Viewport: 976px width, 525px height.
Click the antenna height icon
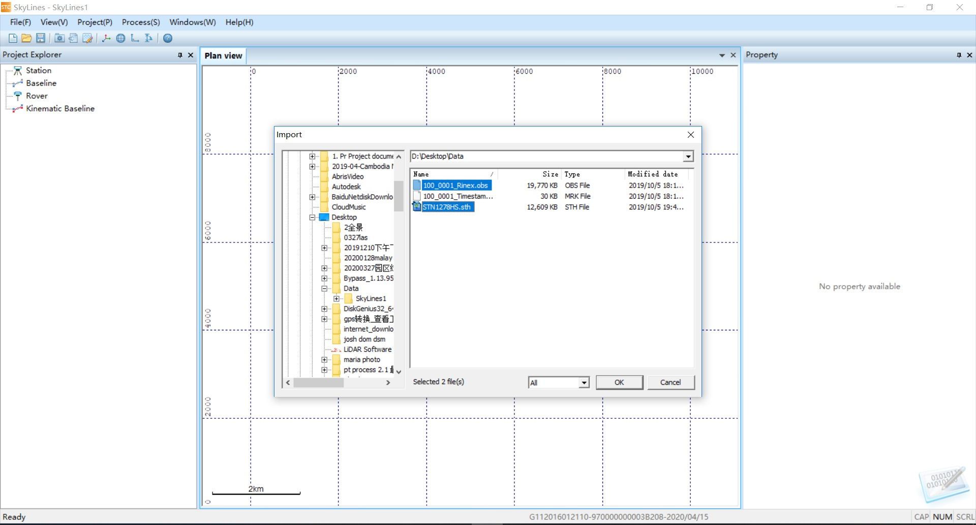click(x=148, y=38)
